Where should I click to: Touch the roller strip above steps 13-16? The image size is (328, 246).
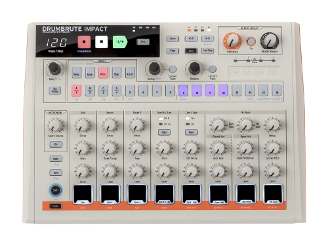click(255, 72)
